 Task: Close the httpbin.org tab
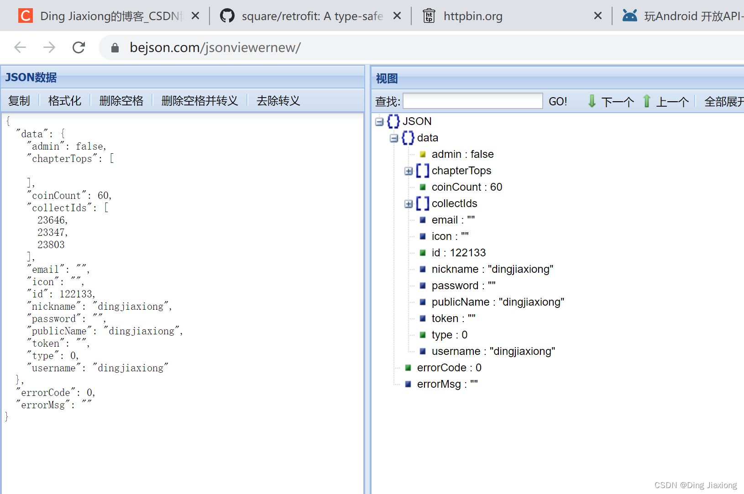[598, 16]
